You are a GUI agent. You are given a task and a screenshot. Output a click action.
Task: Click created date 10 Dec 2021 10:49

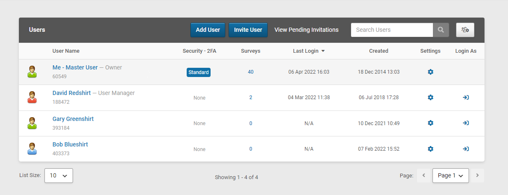[x=379, y=123]
